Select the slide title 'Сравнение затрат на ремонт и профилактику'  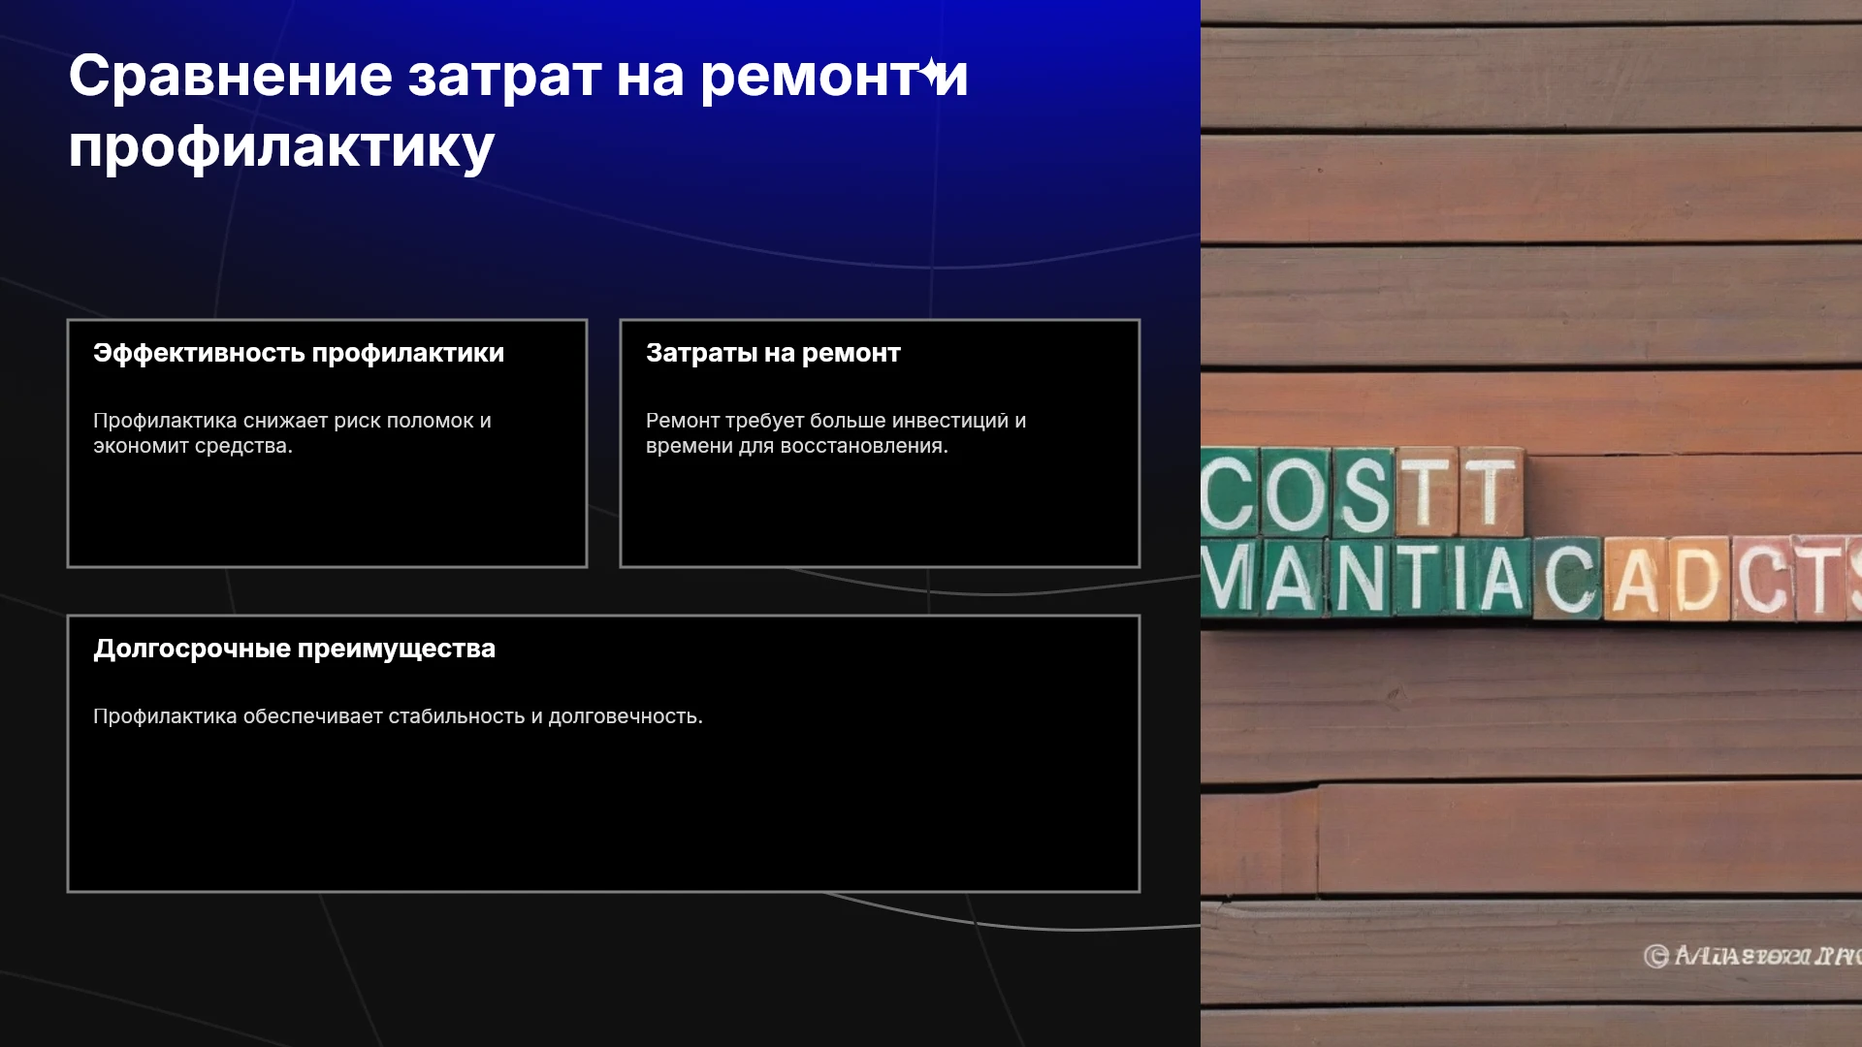pos(518,111)
